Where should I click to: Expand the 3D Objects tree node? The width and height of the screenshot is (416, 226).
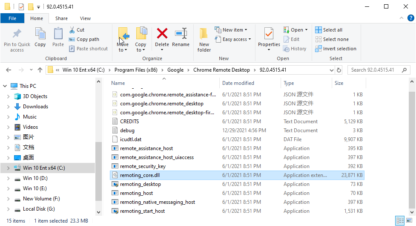8,96
